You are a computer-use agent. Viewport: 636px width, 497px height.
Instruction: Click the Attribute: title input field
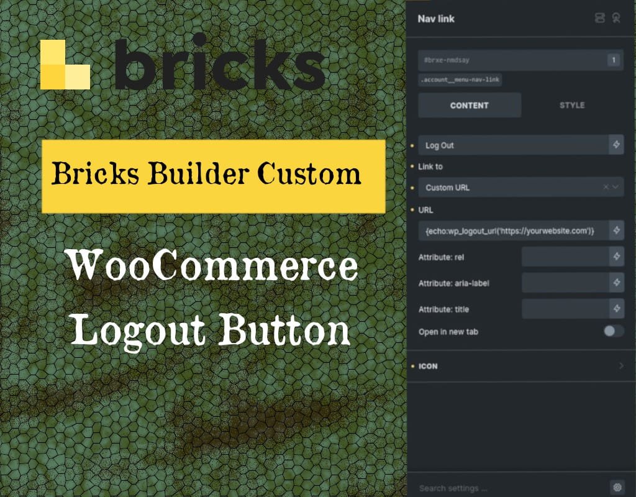coord(565,309)
